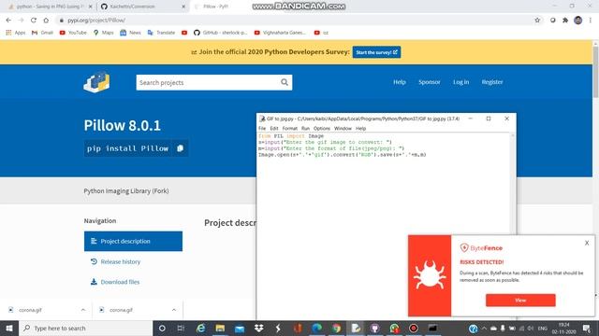Open the Maps bookmark
This screenshot has width=599, height=336.
click(104, 33)
